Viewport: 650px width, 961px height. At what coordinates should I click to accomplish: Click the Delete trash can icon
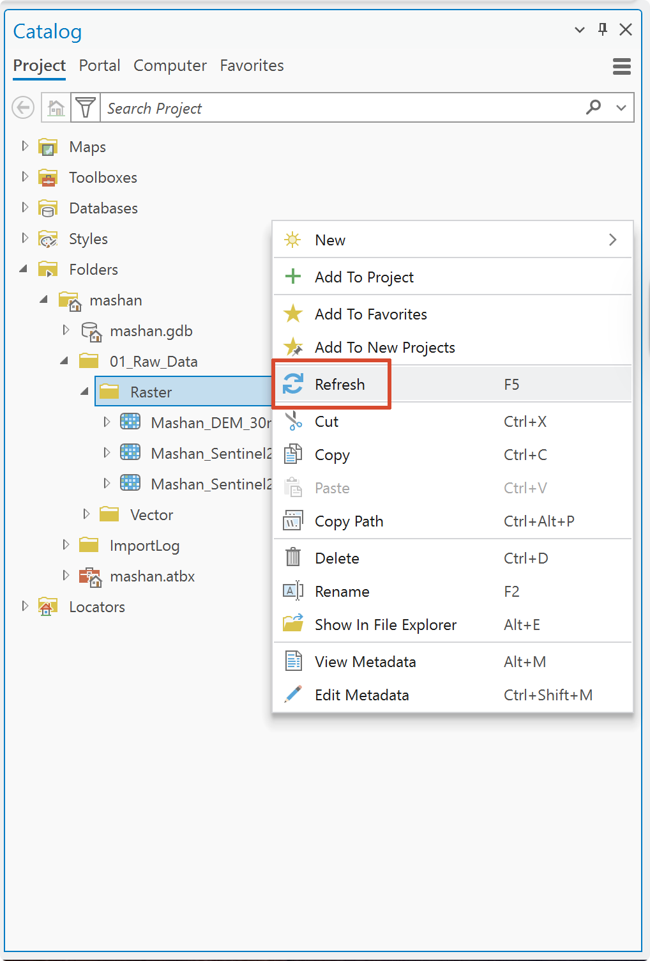[293, 557]
